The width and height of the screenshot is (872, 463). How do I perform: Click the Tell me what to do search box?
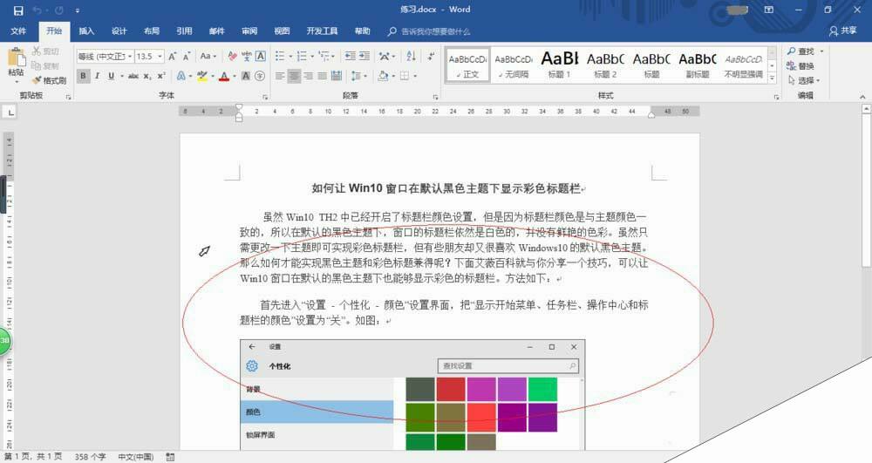click(429, 31)
